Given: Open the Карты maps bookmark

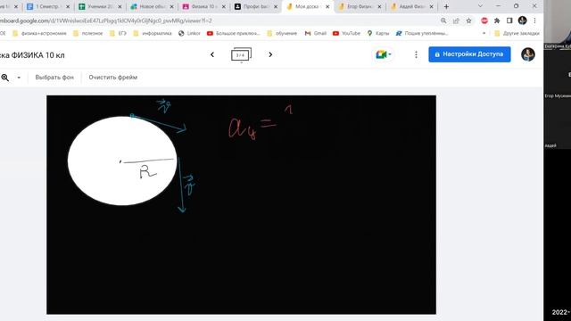Looking at the screenshot, I should point(378,33).
